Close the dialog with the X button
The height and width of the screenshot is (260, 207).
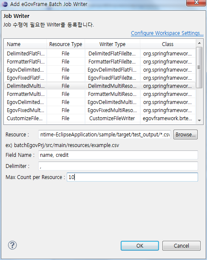coord(196,3)
